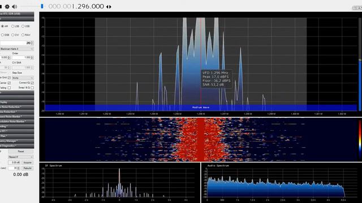Viewport: 362px width, 203px height.
Task: Click the Order field stepper arrows
Action: [x=32, y=58]
